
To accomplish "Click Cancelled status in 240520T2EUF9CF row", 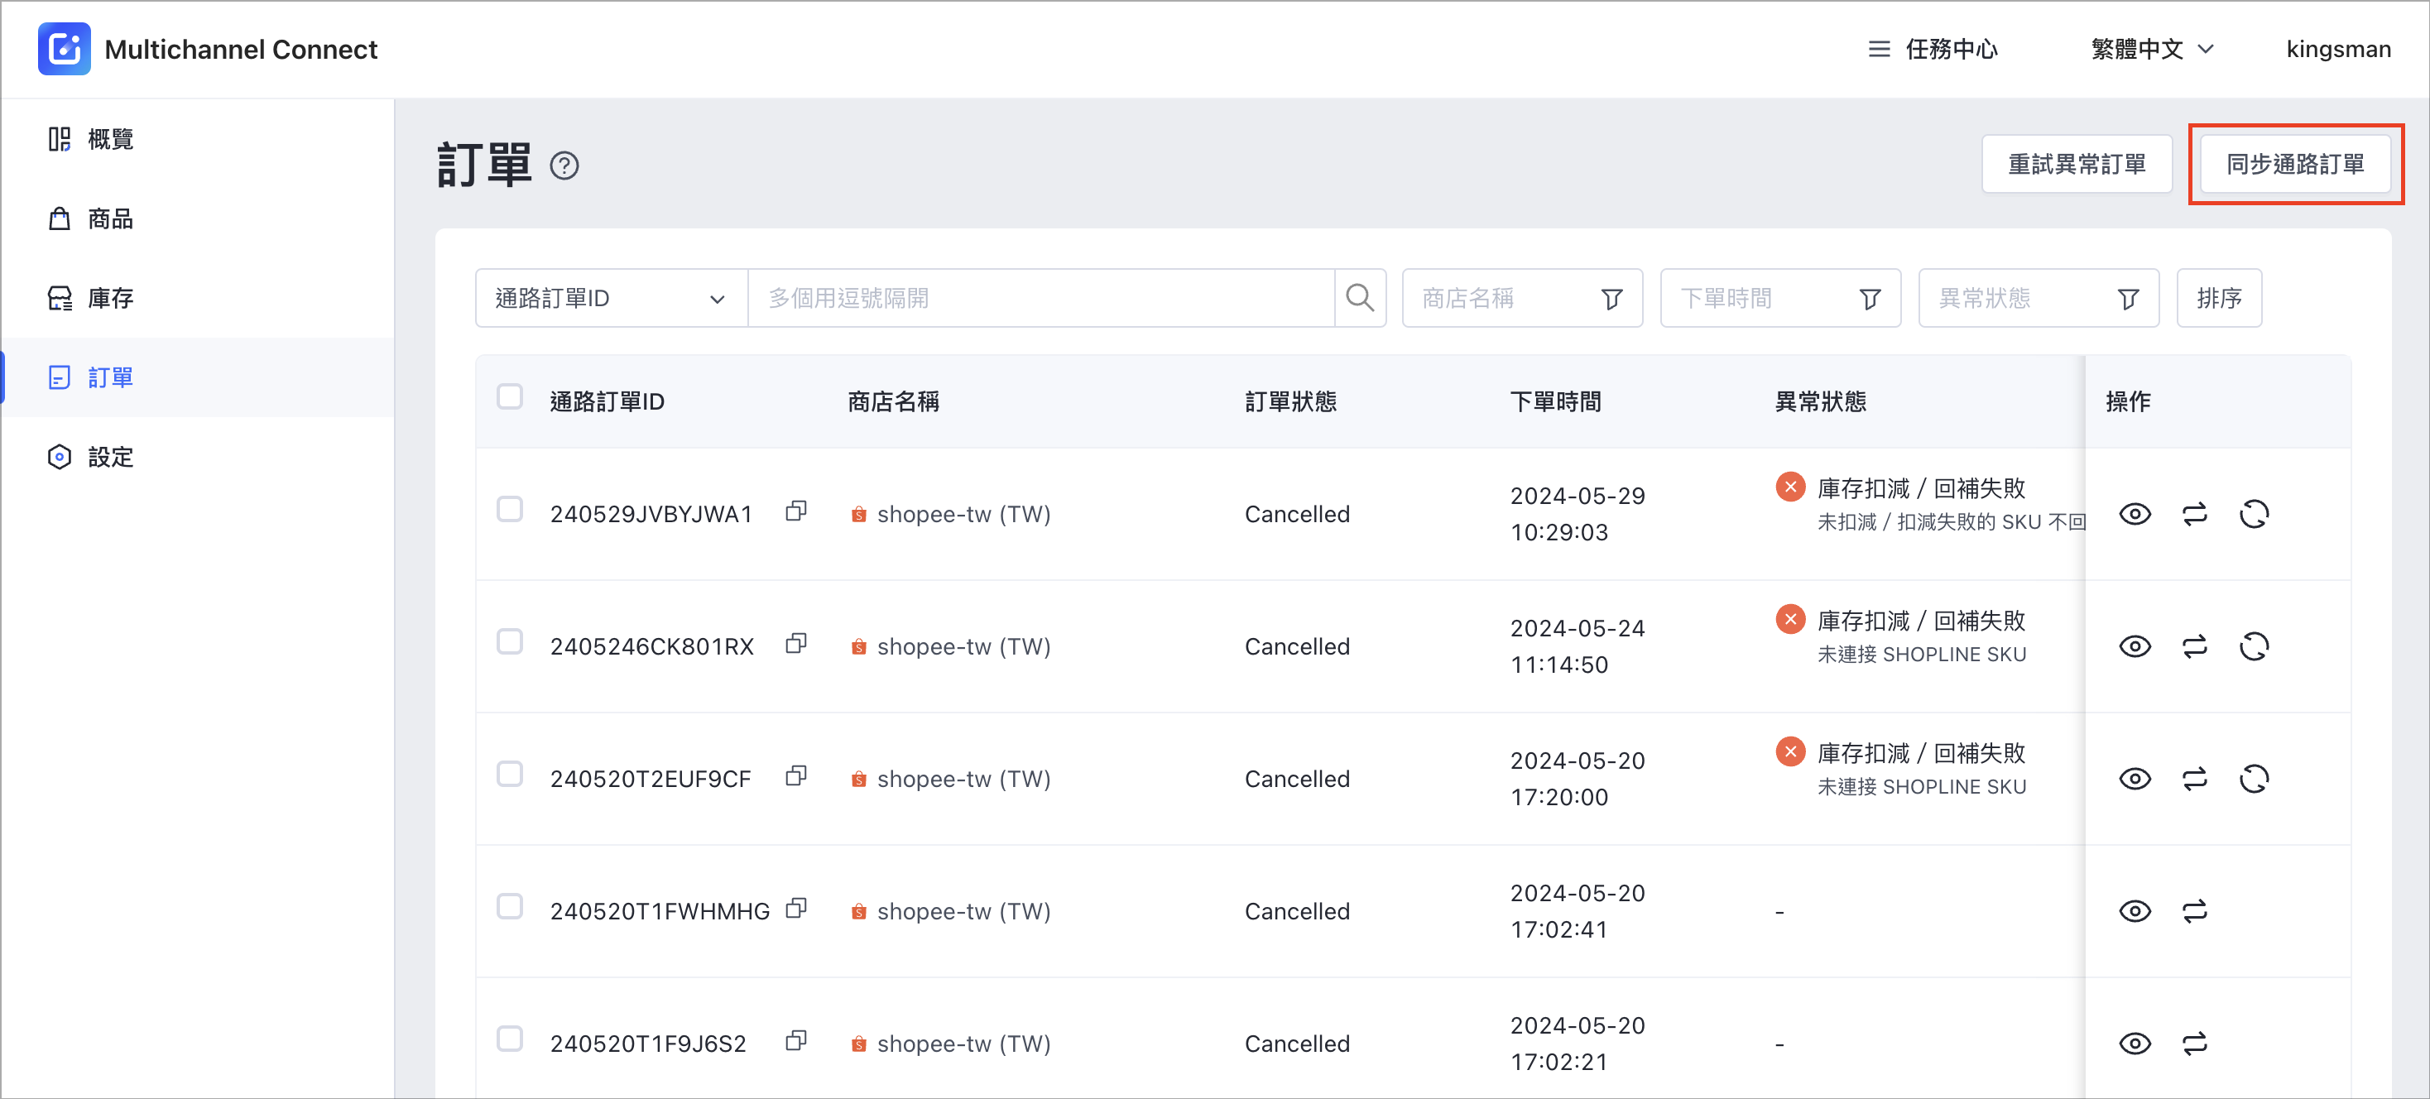I will (x=1297, y=780).
